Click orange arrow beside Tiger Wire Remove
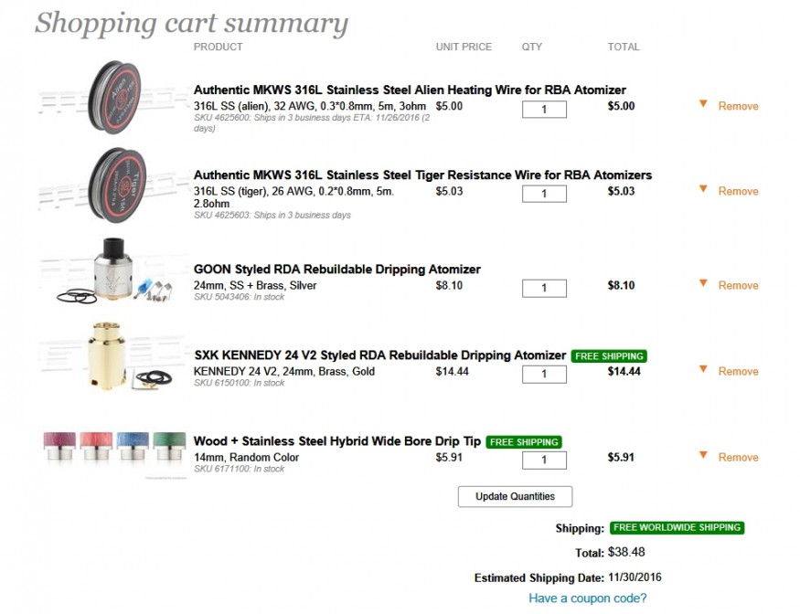Image resolution: width=800 pixels, height=614 pixels. click(x=703, y=189)
